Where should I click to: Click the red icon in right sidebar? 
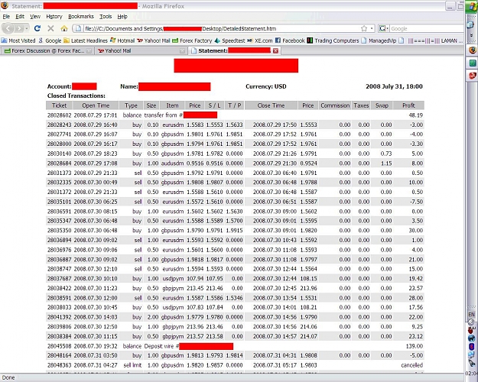point(472,75)
